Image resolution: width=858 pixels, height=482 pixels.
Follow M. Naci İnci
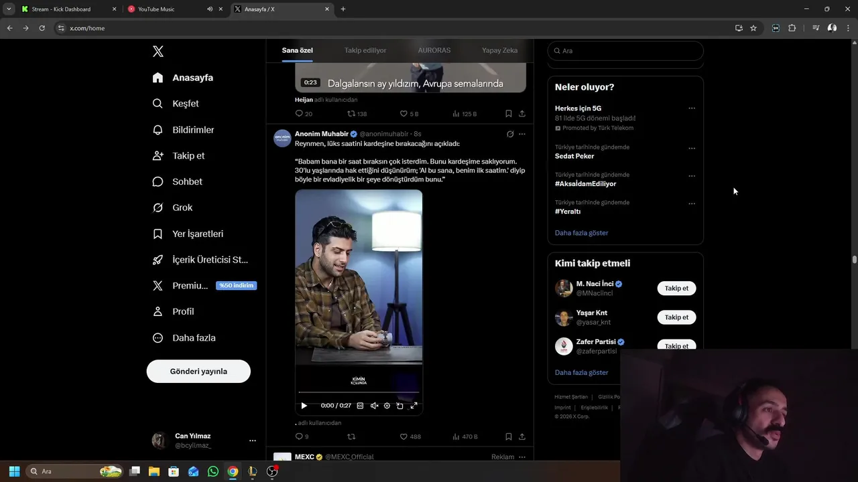coord(676,289)
